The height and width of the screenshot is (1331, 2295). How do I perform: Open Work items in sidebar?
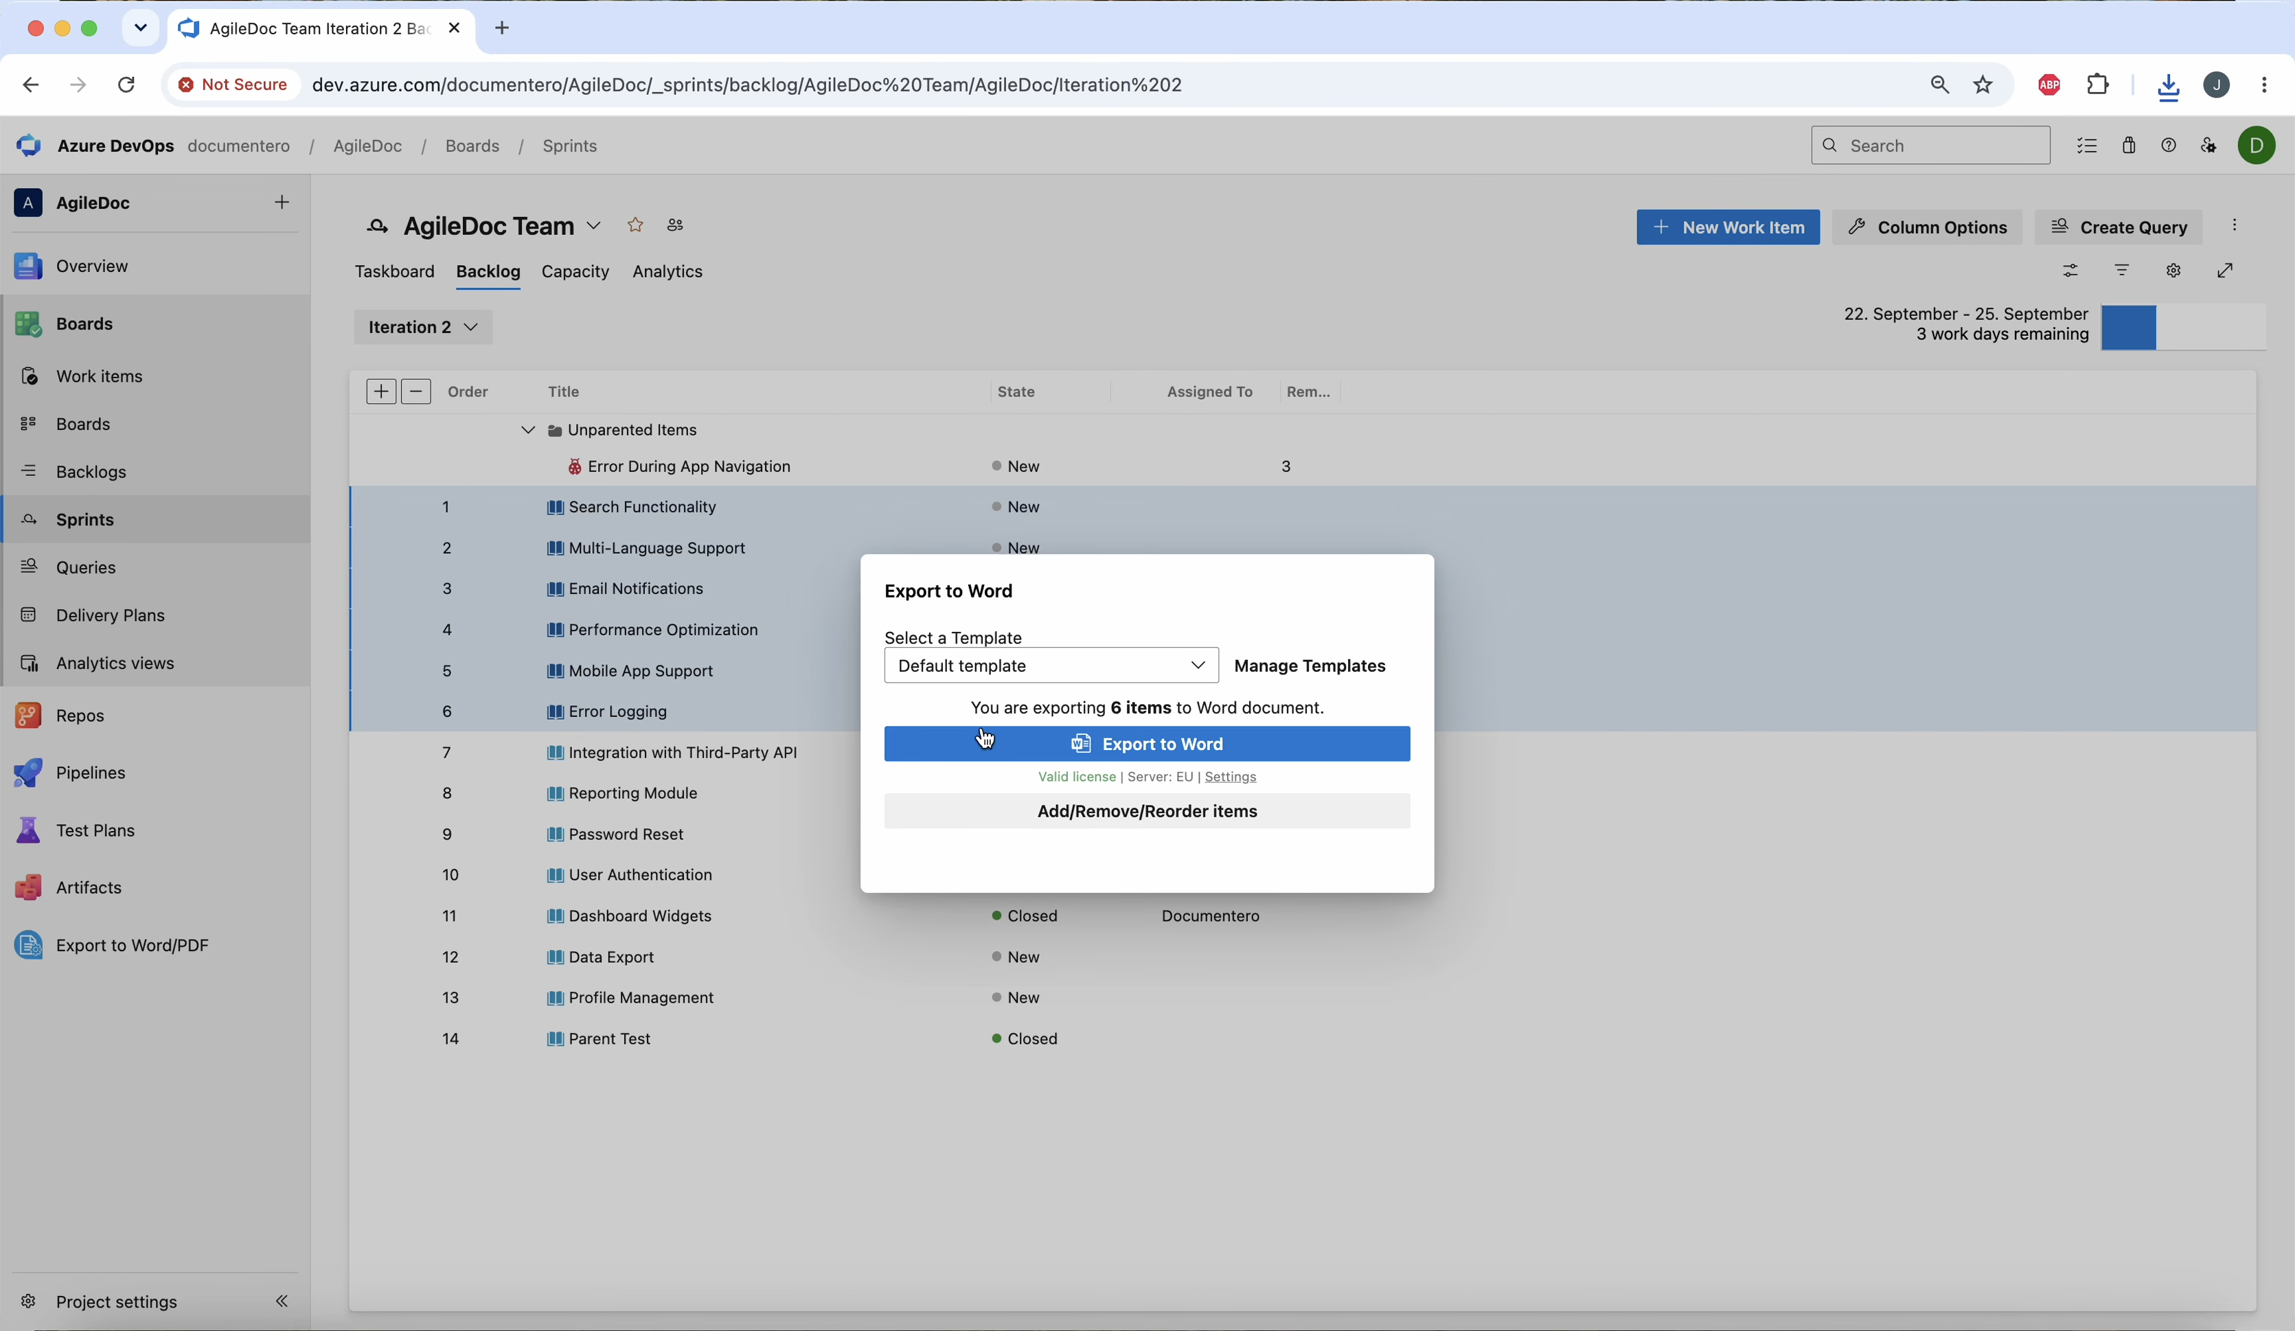(x=98, y=376)
